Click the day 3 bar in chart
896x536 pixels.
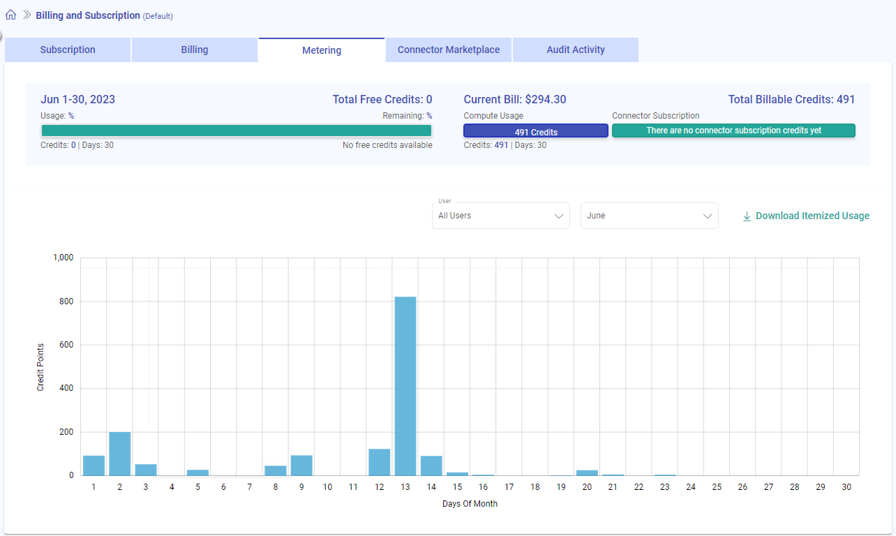coord(146,470)
